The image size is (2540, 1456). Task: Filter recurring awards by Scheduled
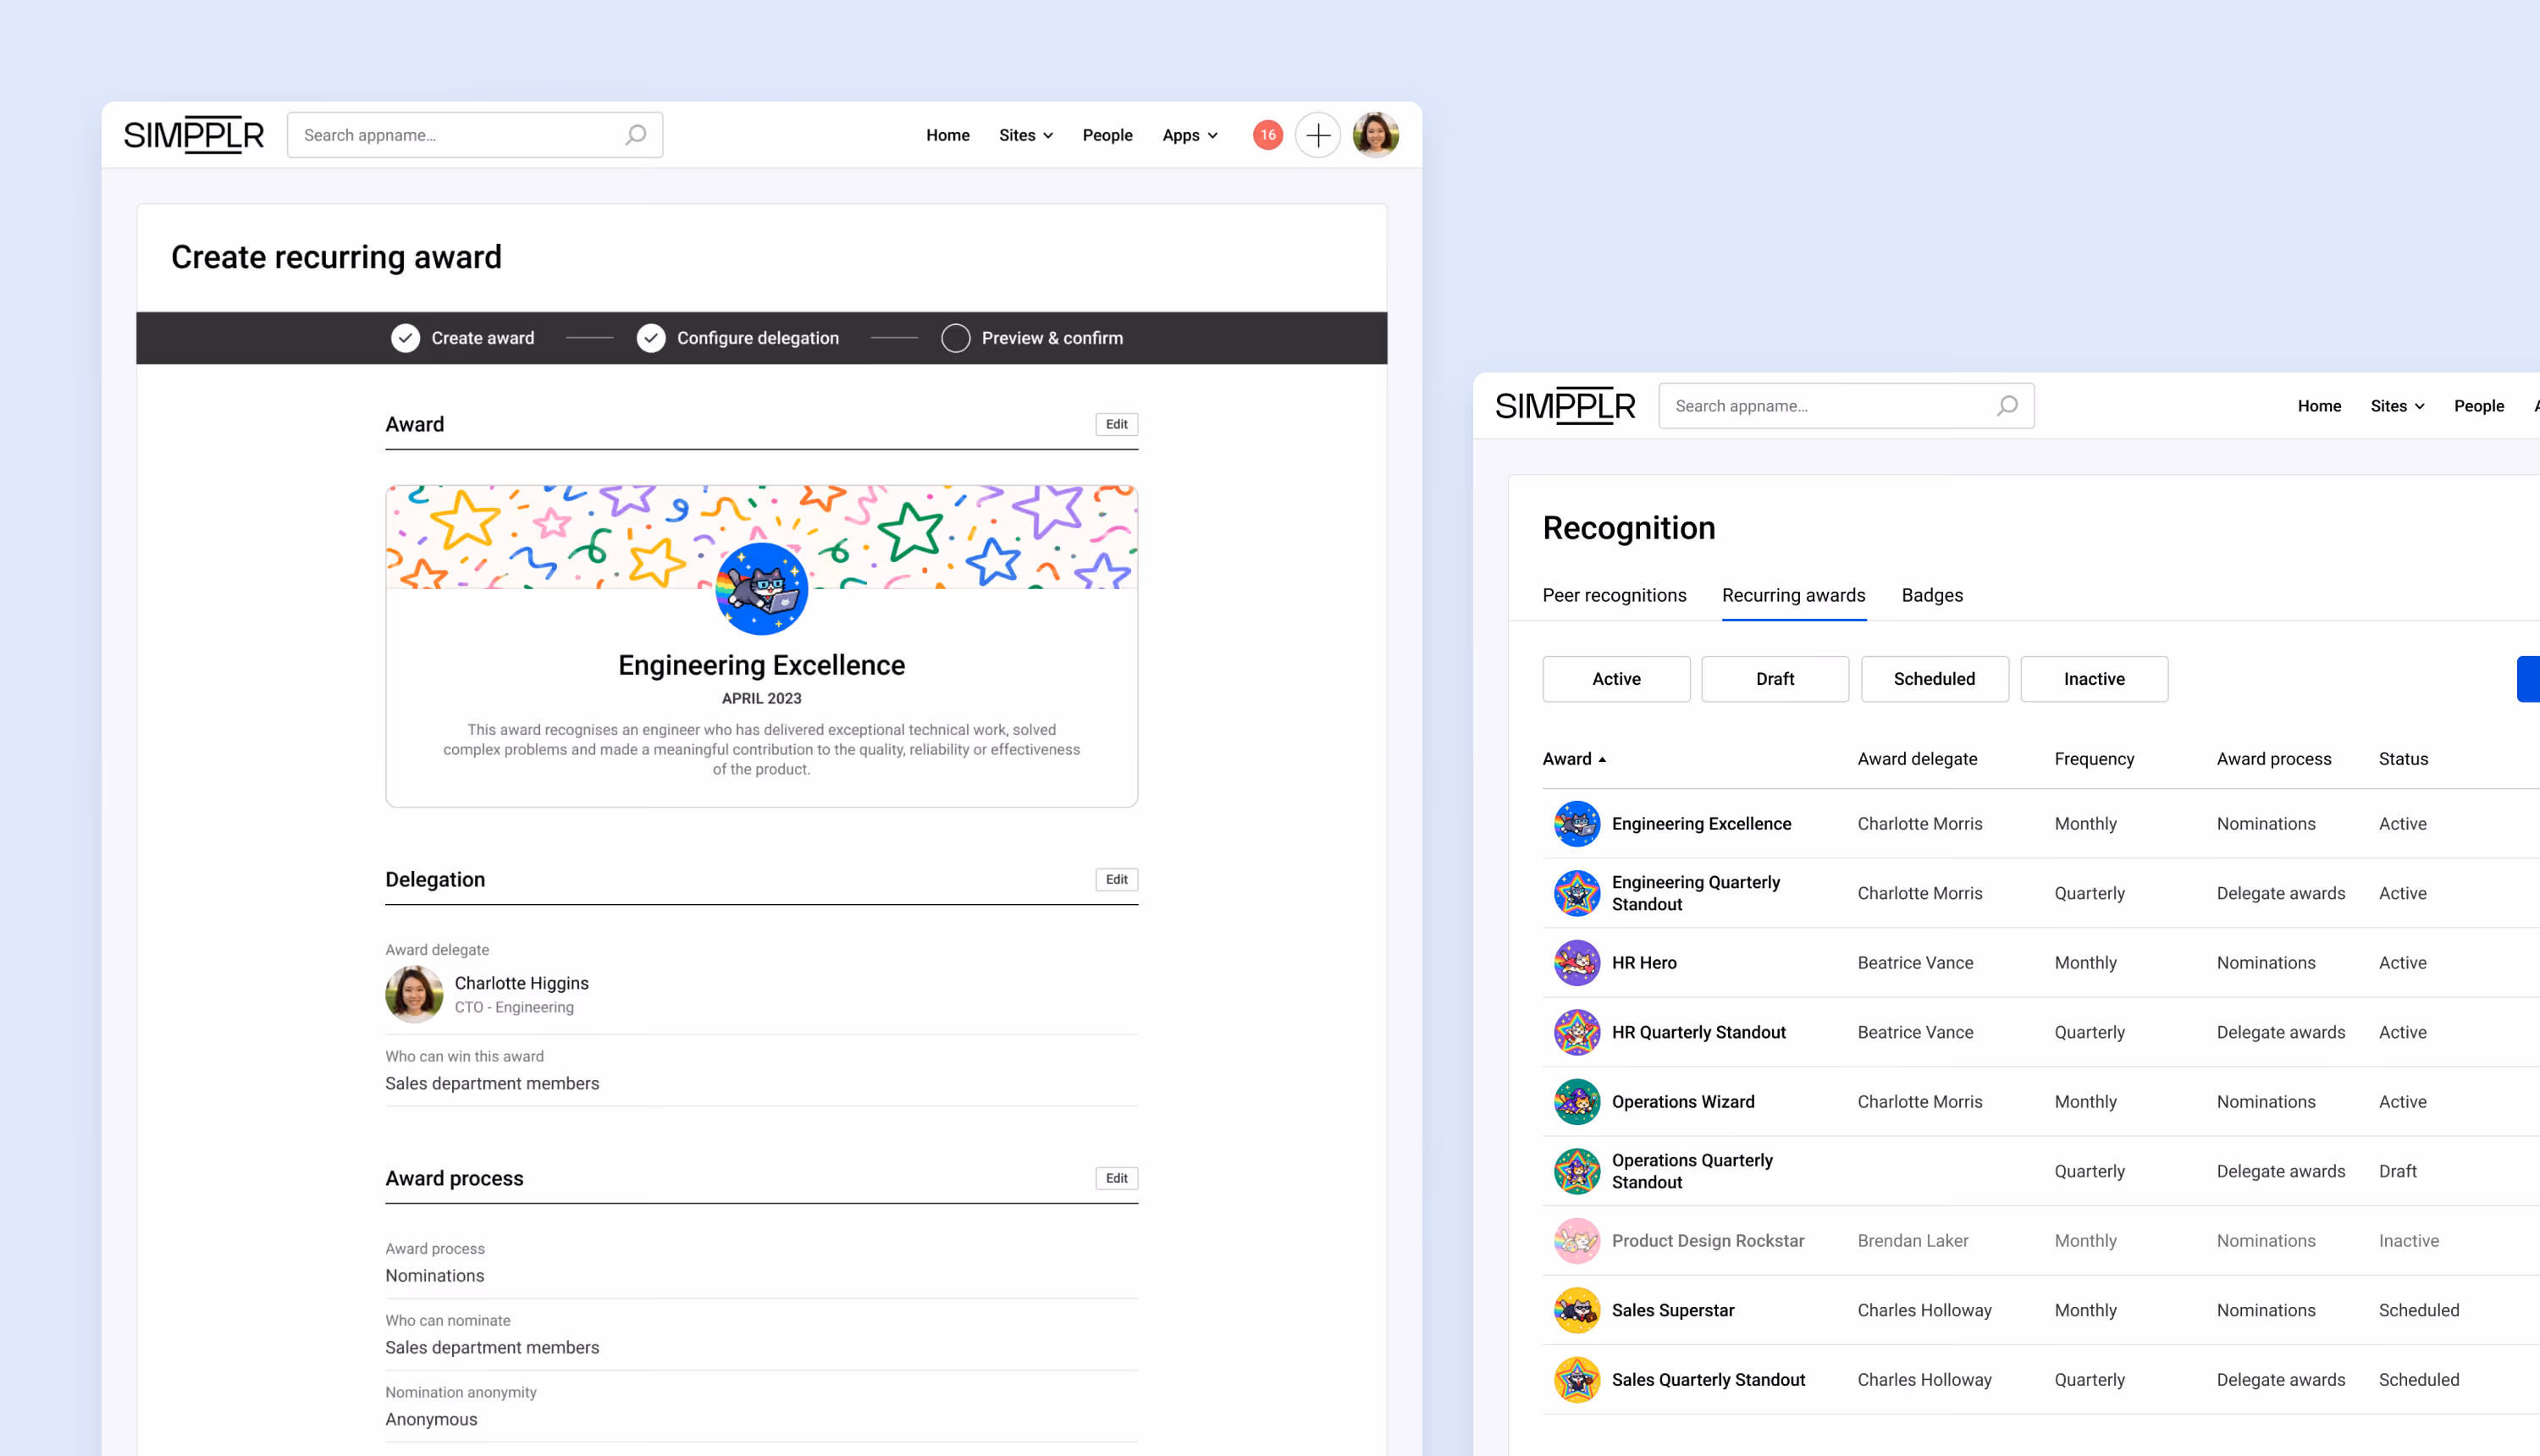coord(1935,679)
